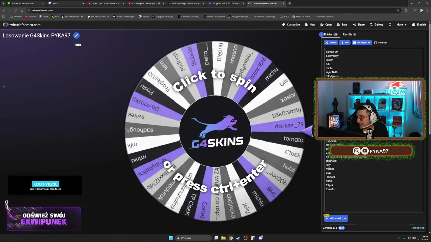Click the wheel to spin it
This screenshot has height=242, width=431.
[215, 131]
